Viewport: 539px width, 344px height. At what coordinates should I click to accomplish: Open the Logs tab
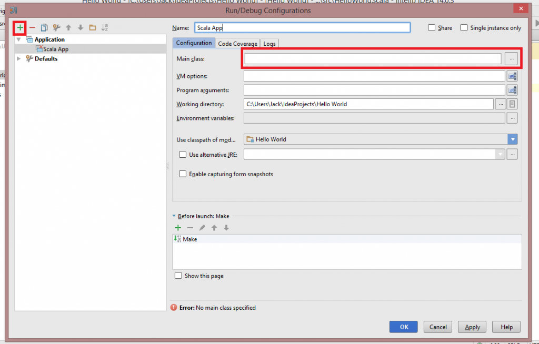click(x=269, y=44)
